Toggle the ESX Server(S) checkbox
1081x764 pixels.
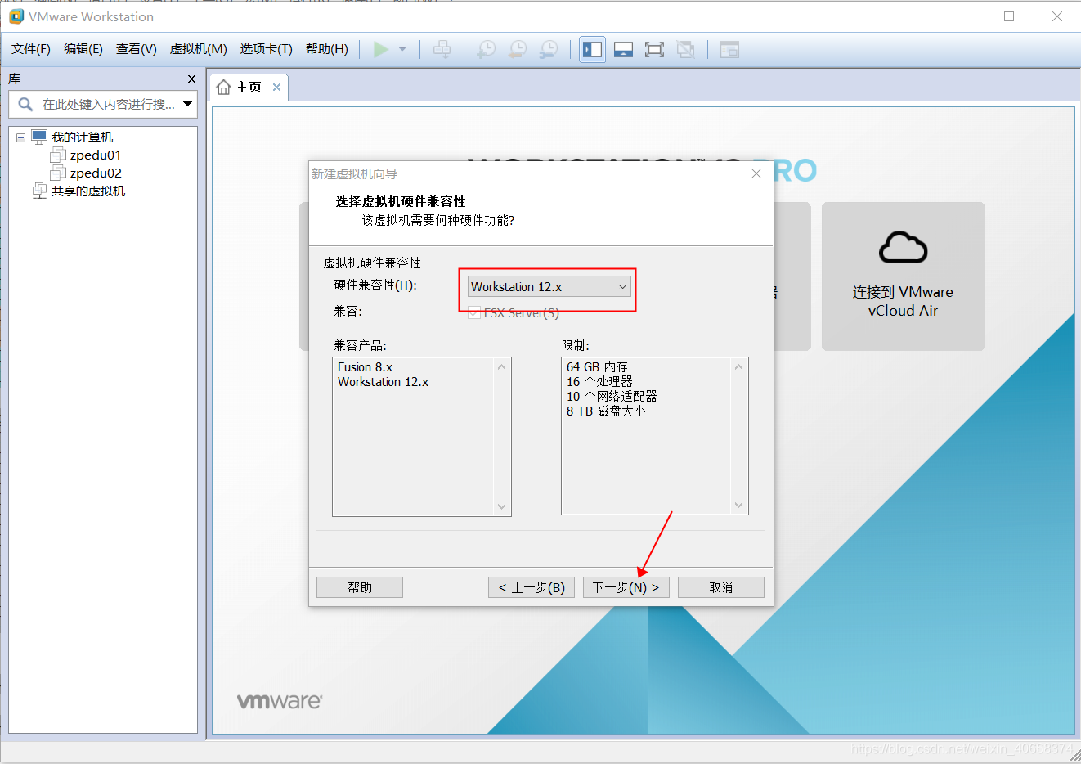click(474, 312)
